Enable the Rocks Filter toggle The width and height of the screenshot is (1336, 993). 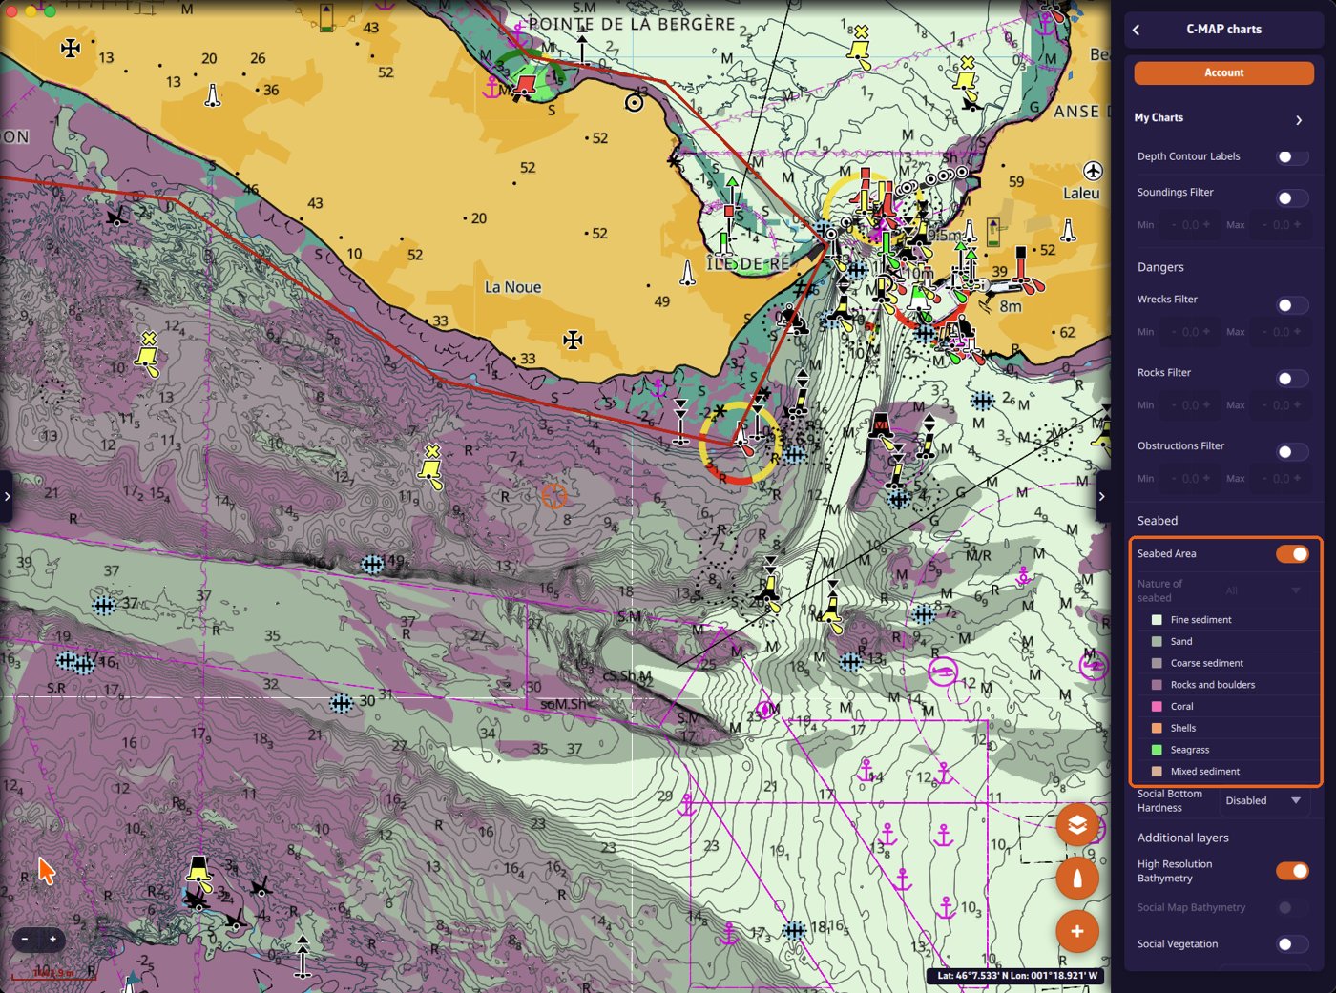(x=1292, y=379)
